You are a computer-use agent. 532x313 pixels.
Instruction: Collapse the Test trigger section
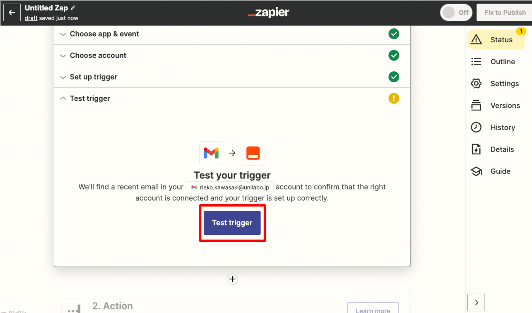pos(232,98)
